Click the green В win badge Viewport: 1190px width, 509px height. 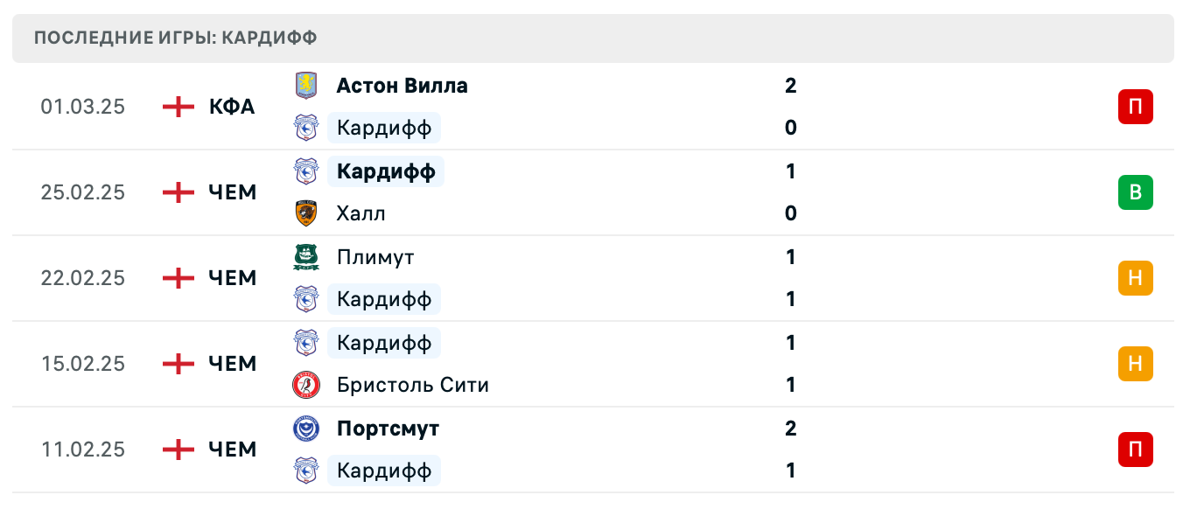(1135, 192)
